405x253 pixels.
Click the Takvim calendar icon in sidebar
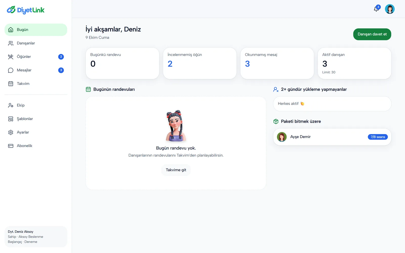[11, 84]
